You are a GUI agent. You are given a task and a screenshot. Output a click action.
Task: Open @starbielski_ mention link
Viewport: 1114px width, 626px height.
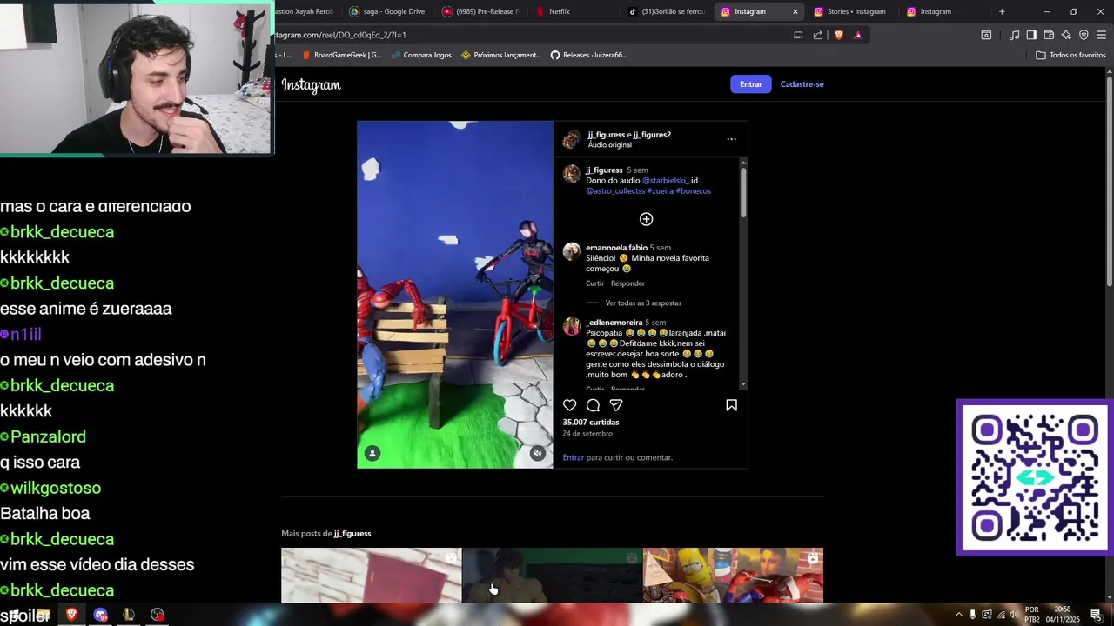coord(665,180)
